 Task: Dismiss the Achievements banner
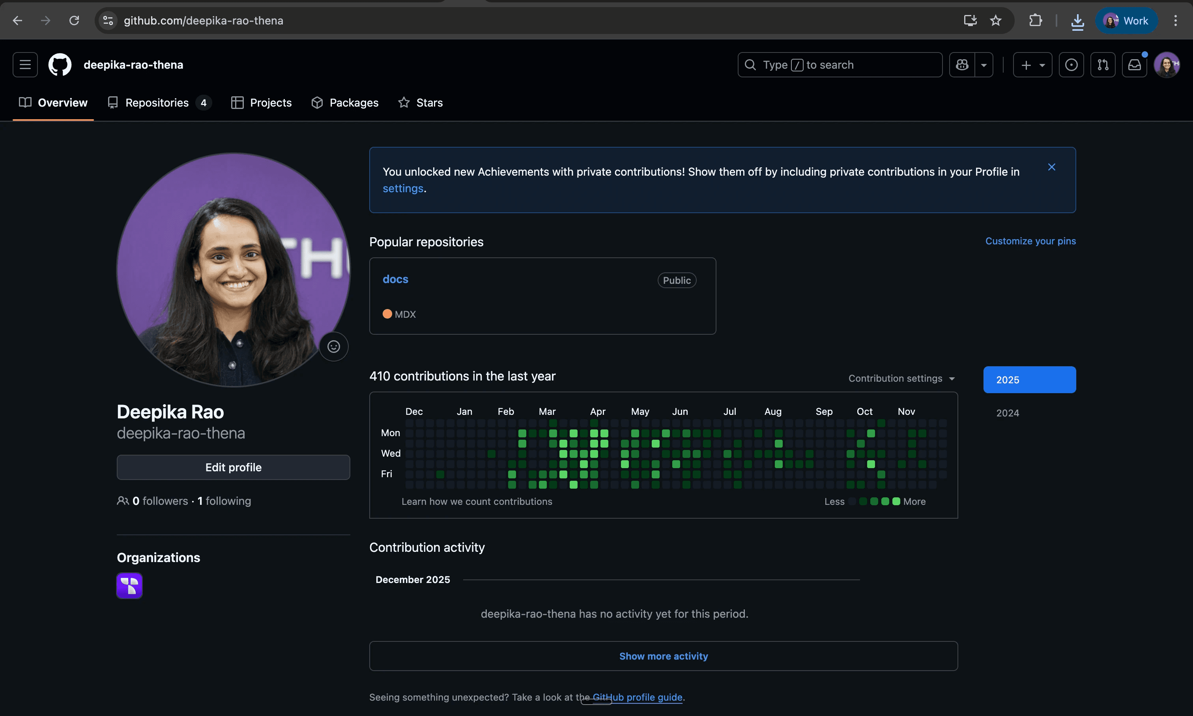(1052, 167)
